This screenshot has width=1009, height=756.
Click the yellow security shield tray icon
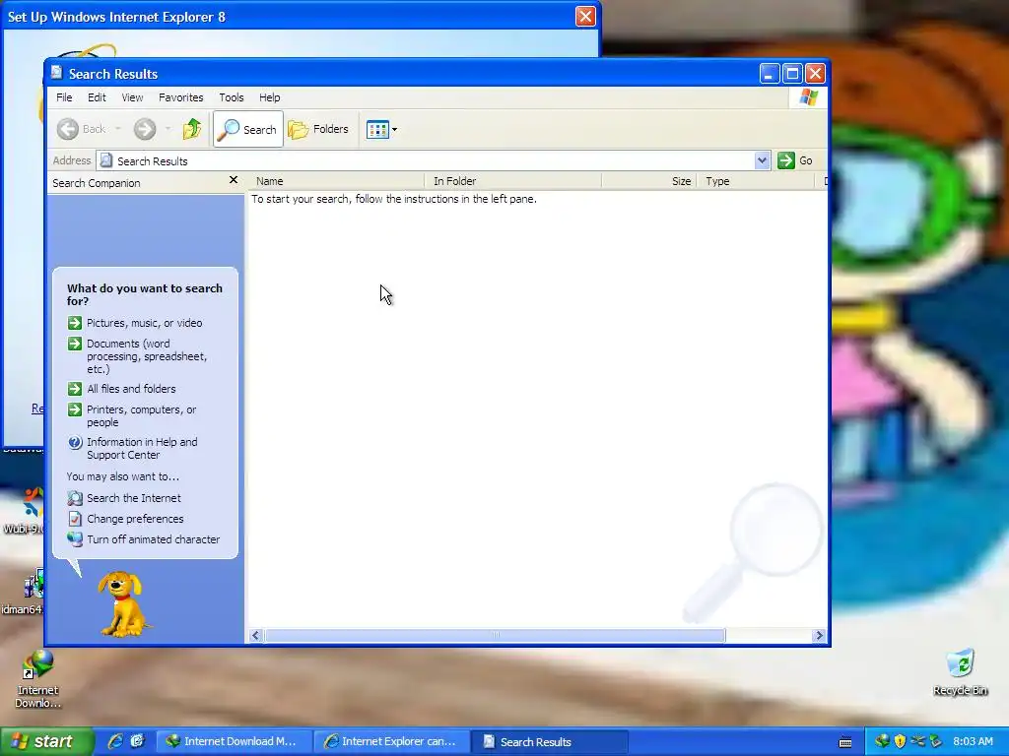click(x=900, y=741)
